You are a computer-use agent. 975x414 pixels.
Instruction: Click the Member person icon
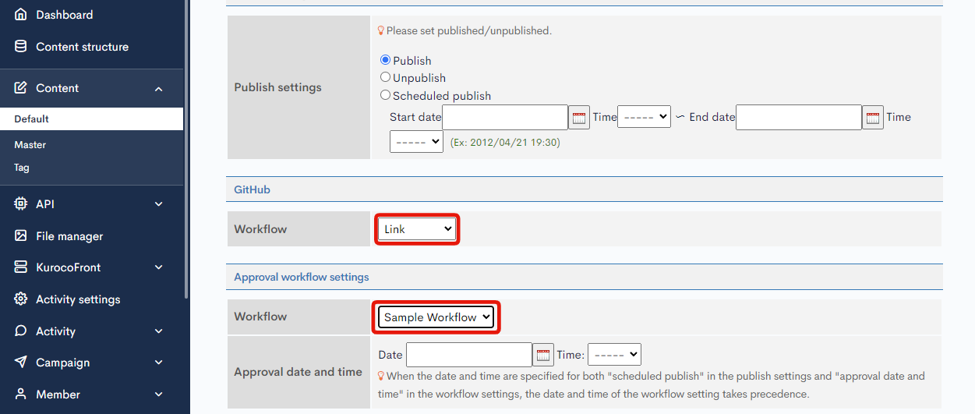click(x=21, y=395)
